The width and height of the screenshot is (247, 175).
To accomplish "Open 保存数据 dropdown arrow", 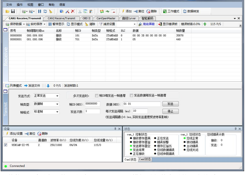I will coord(24,24).
